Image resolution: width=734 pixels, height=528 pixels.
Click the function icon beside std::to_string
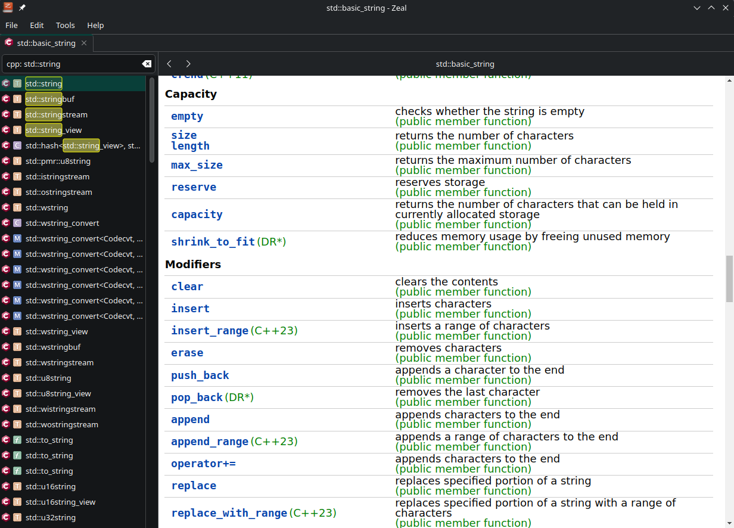(17, 440)
